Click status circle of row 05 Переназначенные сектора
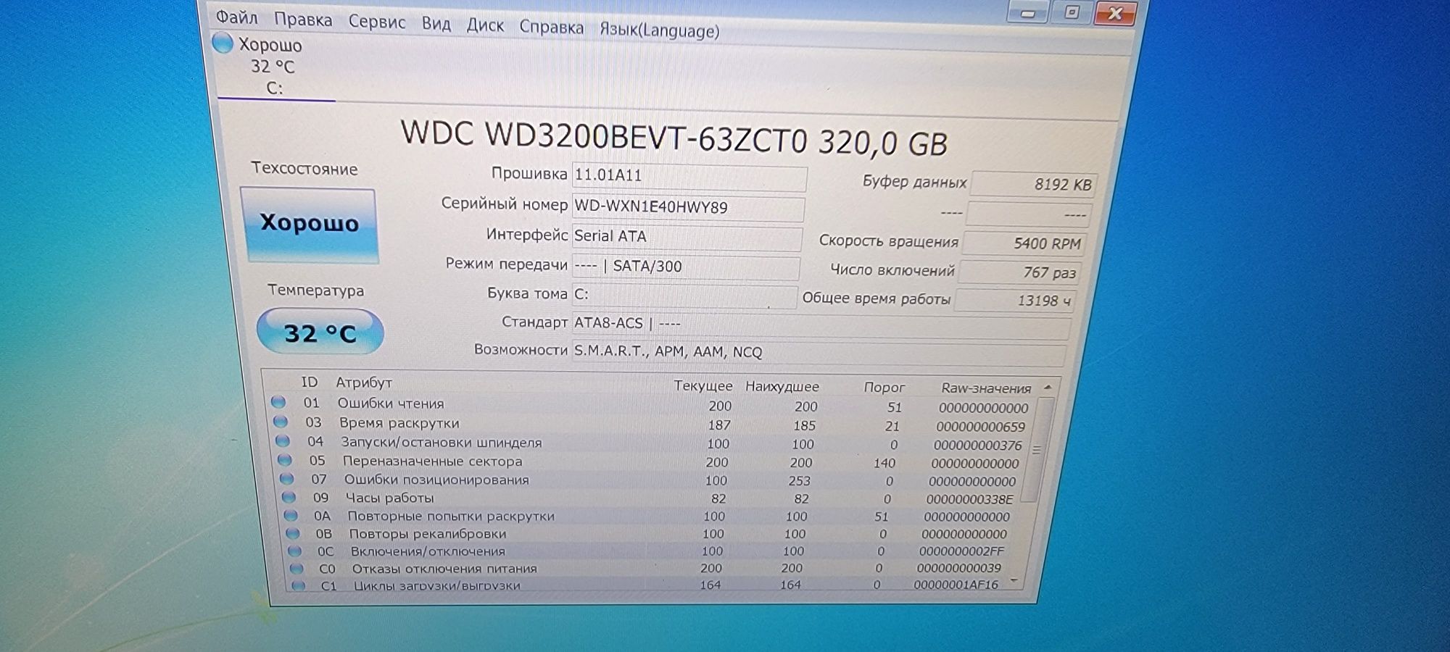This screenshot has width=1450, height=652. [285, 459]
